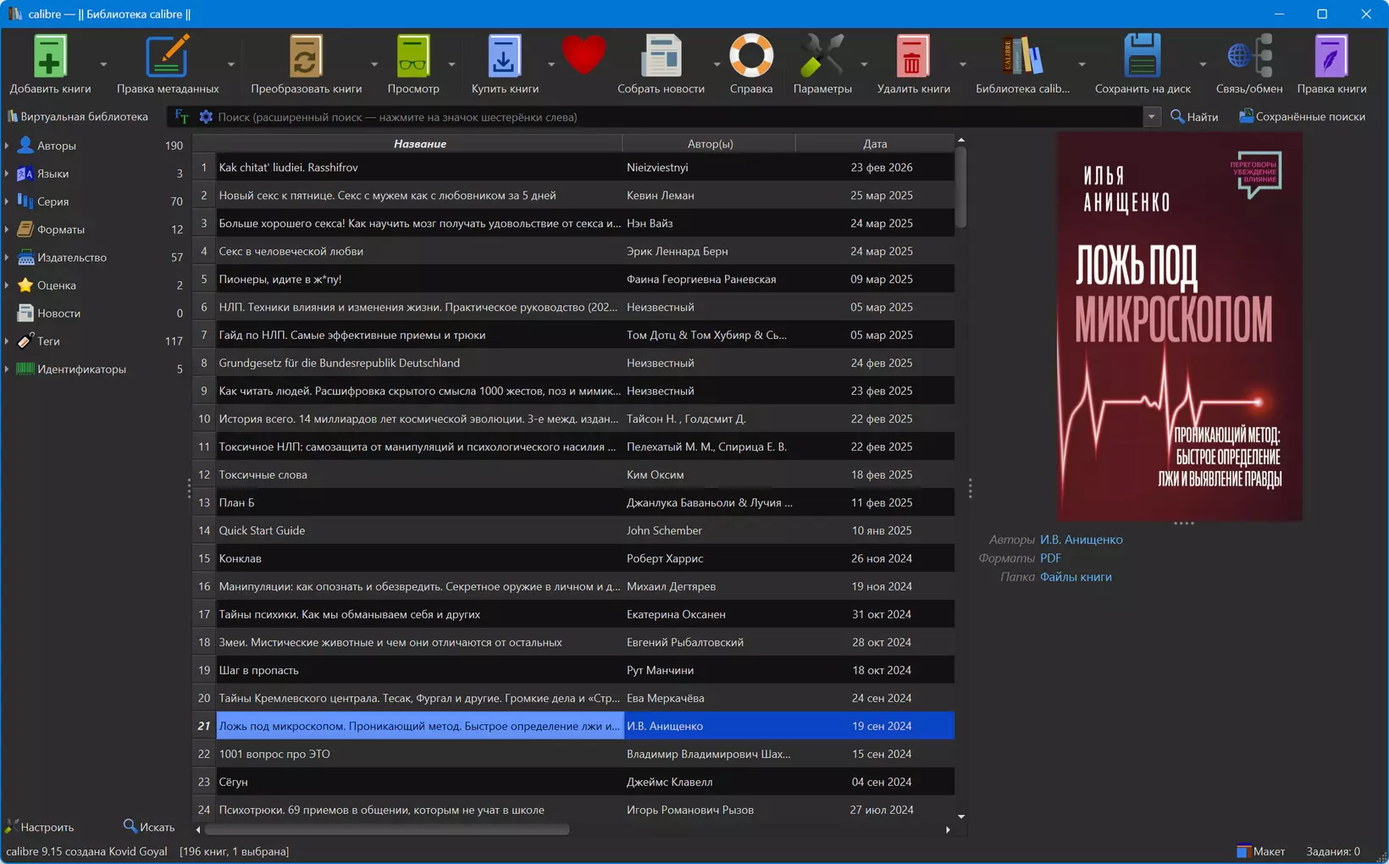Click the Add books toolbar icon
Viewport: 1389px width, 864px height.
tap(50, 64)
